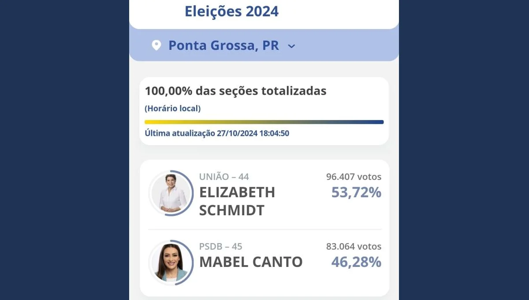Click the location pin icon
This screenshot has width=529, height=300.
[156, 45]
